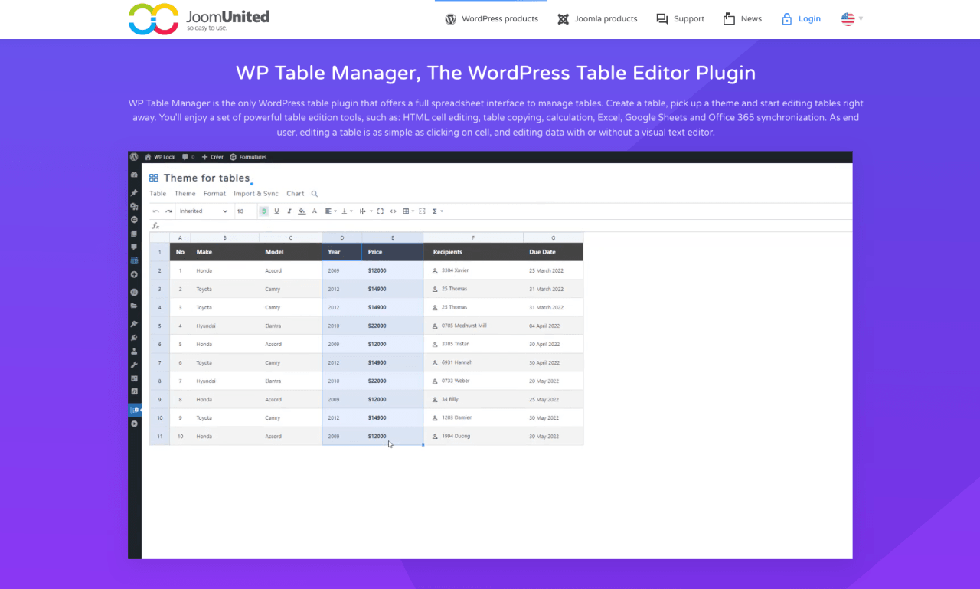Click the Plugins plug icon in the WP sidebar
This screenshot has width=980, height=589.
[134, 337]
